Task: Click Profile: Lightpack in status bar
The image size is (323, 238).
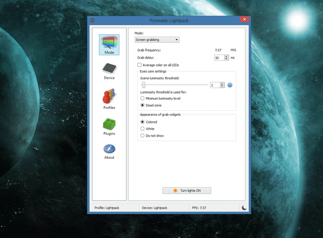Action: click(x=107, y=208)
